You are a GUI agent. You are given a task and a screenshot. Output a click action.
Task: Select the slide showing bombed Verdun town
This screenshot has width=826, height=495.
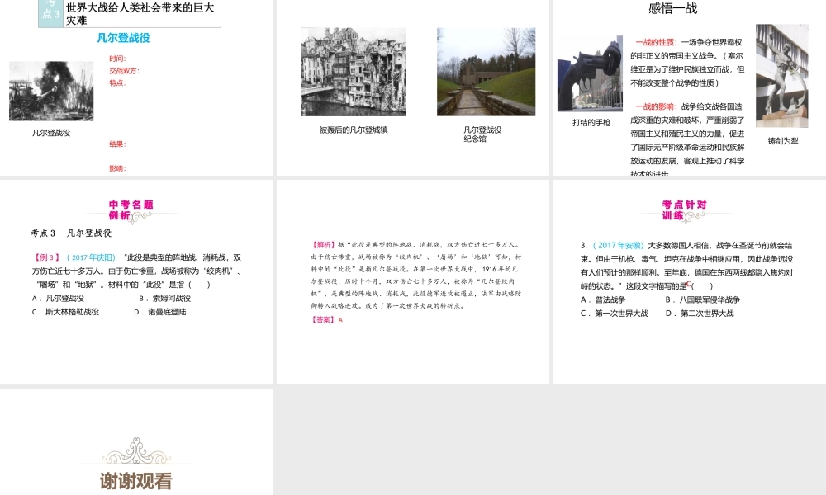pyautogui.click(x=413, y=87)
